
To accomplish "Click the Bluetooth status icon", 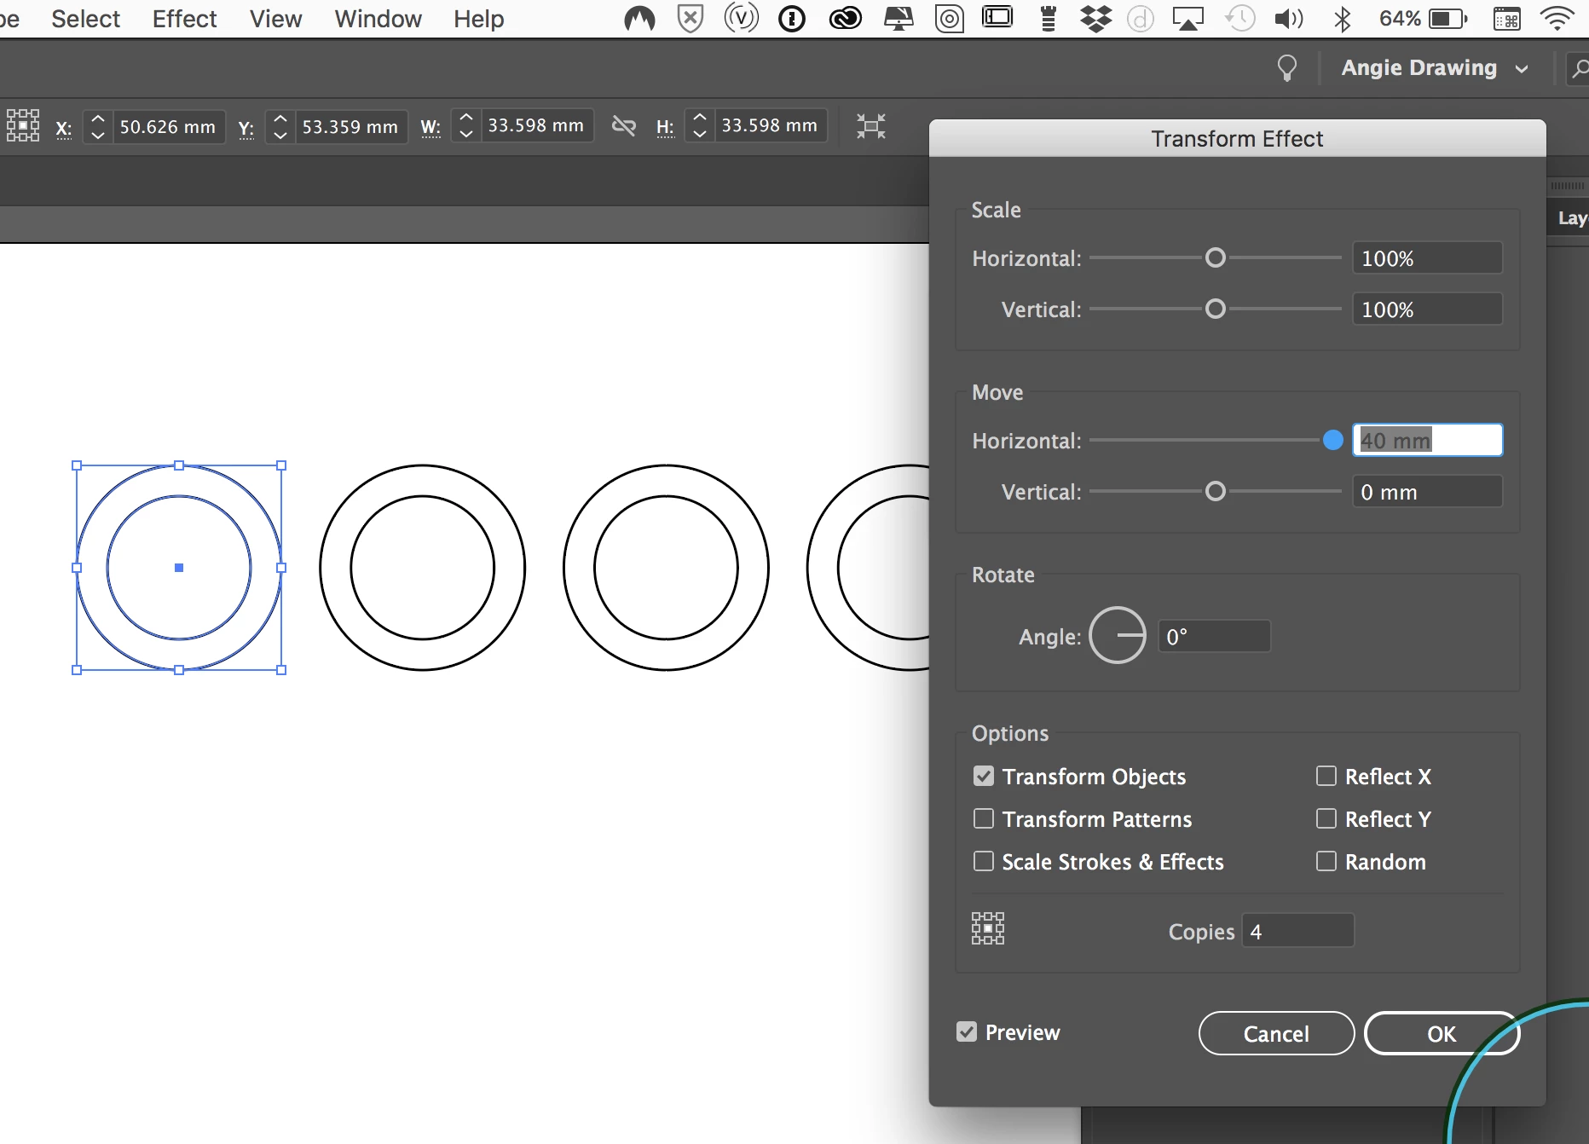I will click(x=1343, y=18).
